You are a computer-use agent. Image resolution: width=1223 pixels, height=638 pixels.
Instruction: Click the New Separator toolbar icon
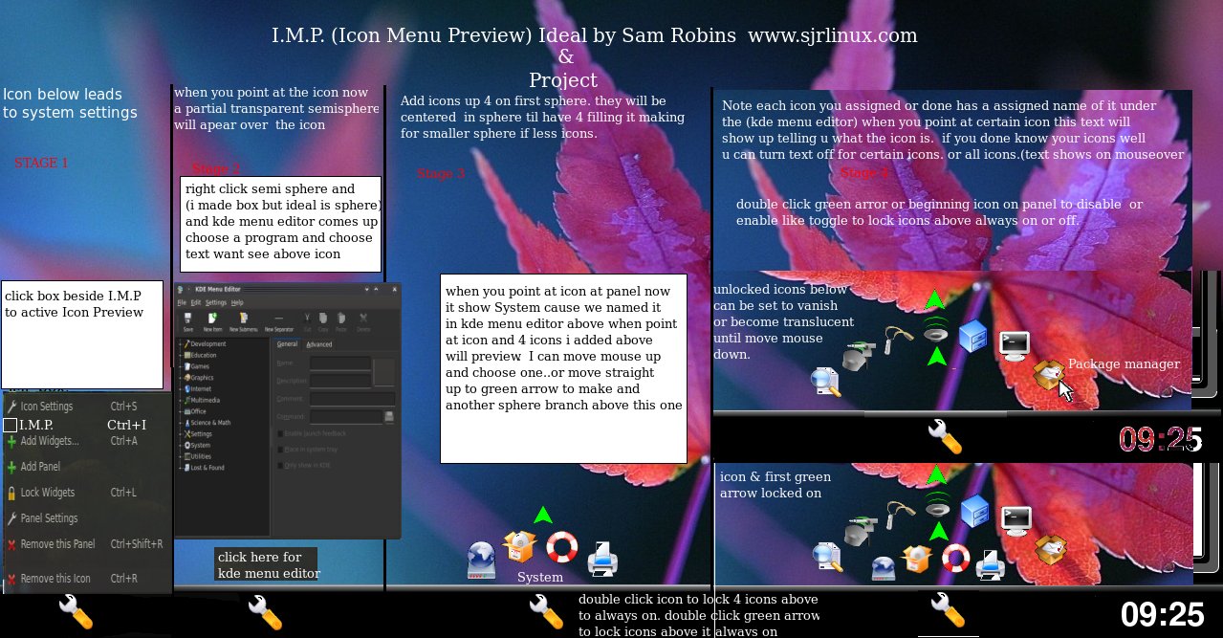click(x=279, y=320)
